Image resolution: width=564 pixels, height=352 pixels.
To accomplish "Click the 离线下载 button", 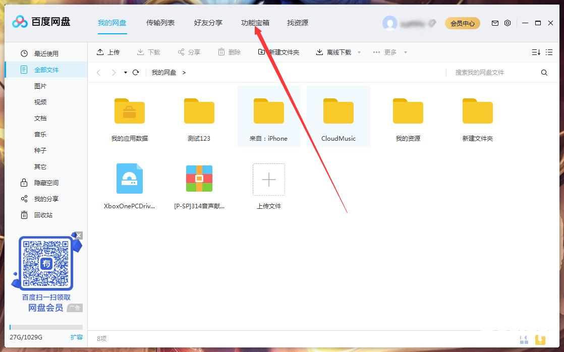I will 333,52.
